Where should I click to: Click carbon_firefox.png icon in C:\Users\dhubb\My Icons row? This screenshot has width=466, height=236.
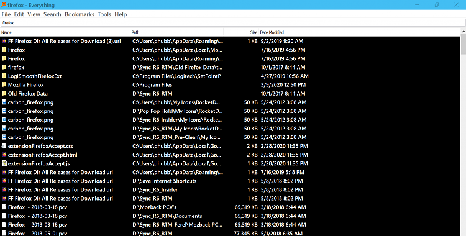point(4,102)
